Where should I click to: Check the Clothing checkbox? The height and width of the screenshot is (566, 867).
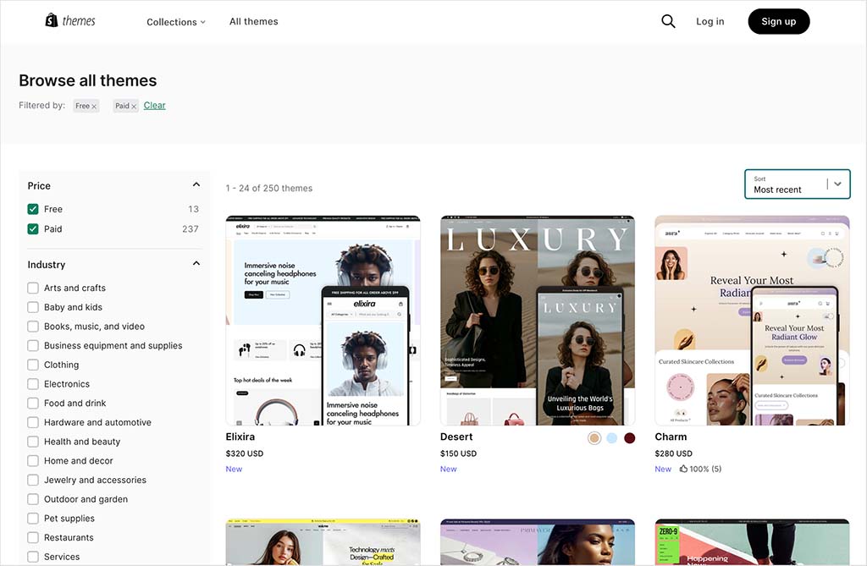coord(33,365)
